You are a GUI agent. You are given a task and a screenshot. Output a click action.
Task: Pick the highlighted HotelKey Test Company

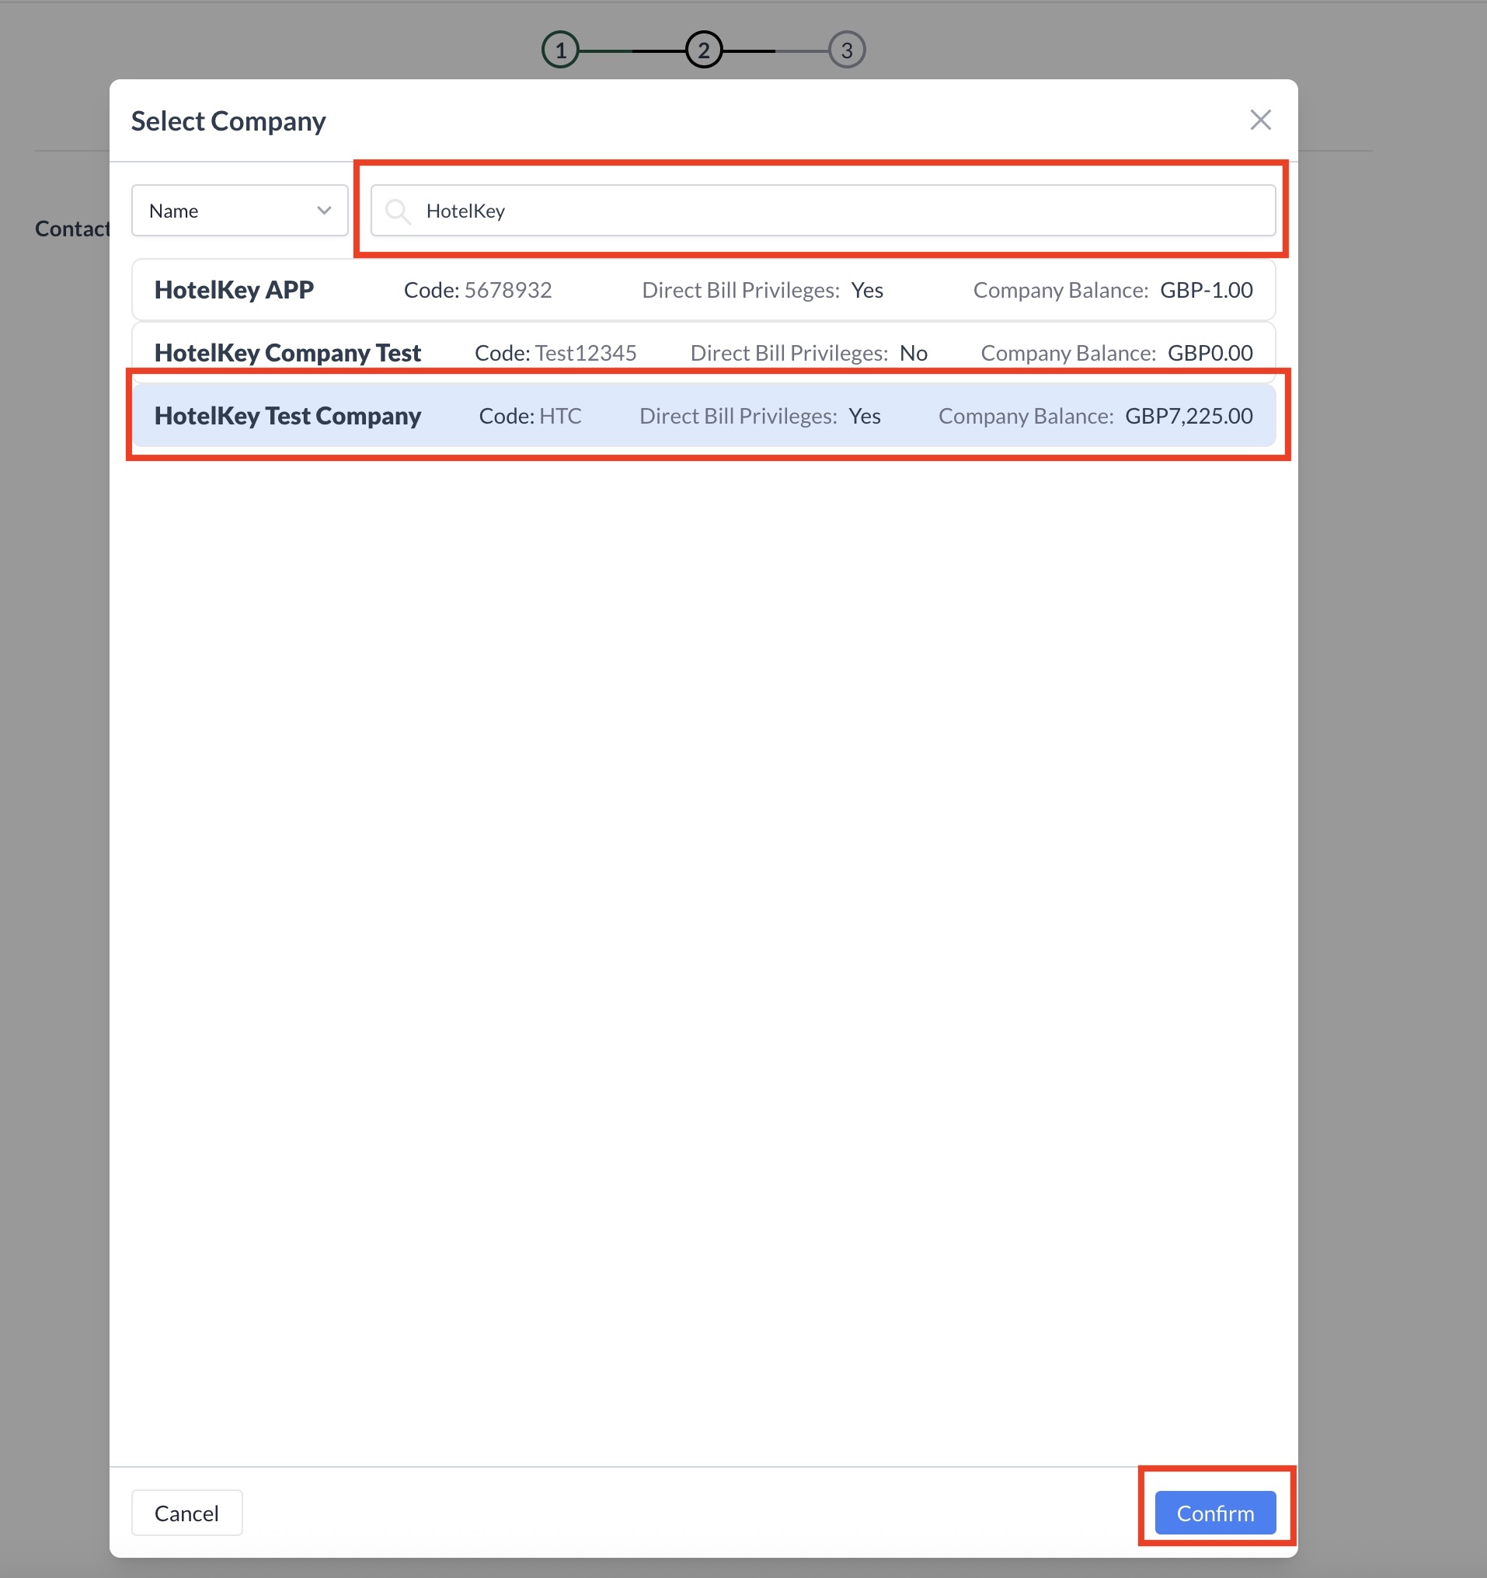287,416
